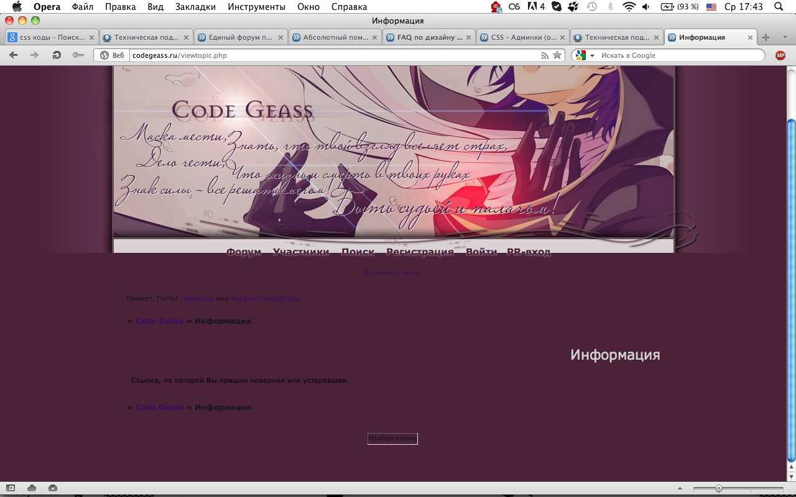Open Spotlight search magnifier
Image resolution: width=796 pixels, height=497 pixels.
(x=778, y=7)
